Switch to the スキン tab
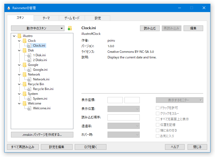The height and width of the screenshot is (157, 215). pos(20,18)
